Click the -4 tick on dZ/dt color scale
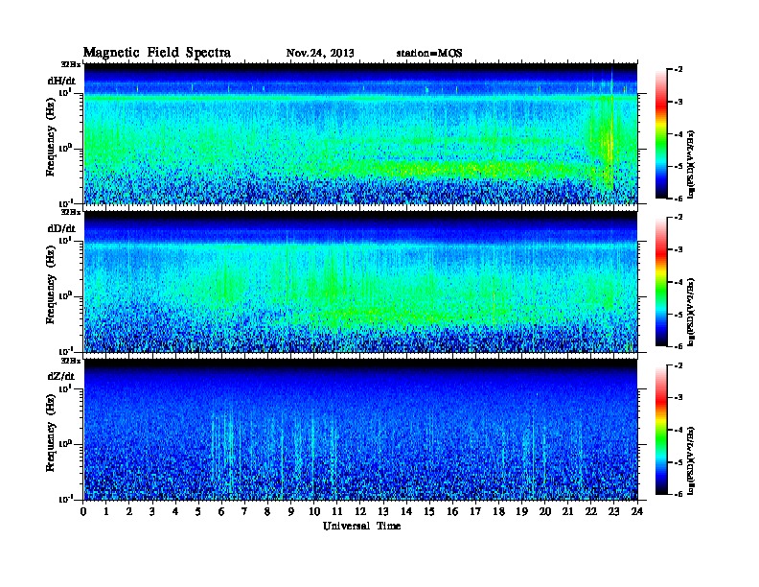 click(678, 430)
